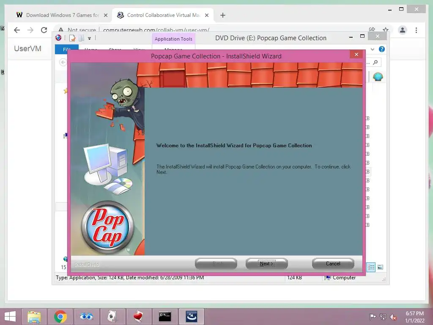
Task: Switch Explorer to large icons view
Action: (380, 267)
